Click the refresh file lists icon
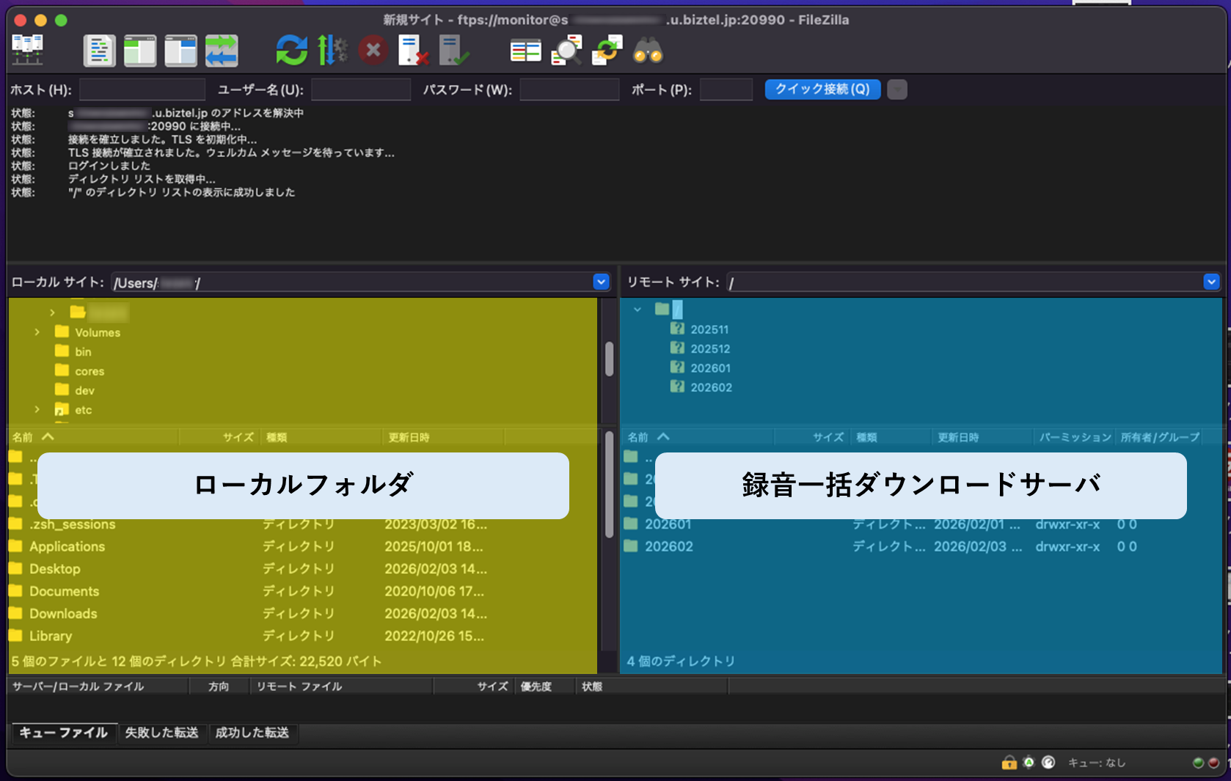 point(291,51)
